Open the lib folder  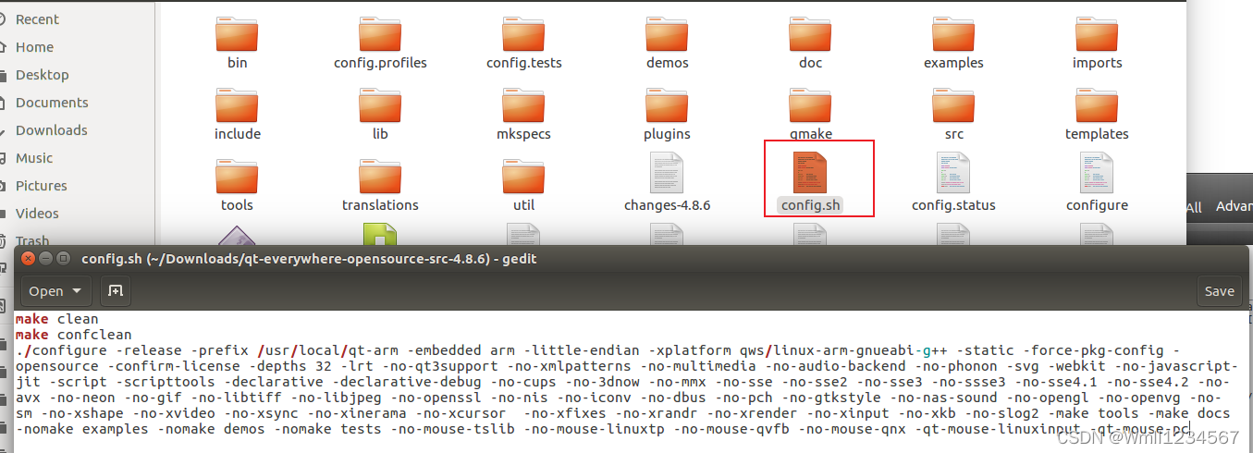pos(380,113)
